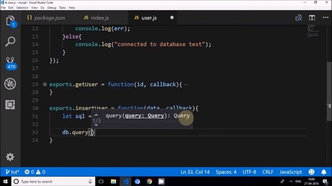Open the View menu
This screenshot has width=332, height=186.
pyautogui.click(x=34, y=8)
